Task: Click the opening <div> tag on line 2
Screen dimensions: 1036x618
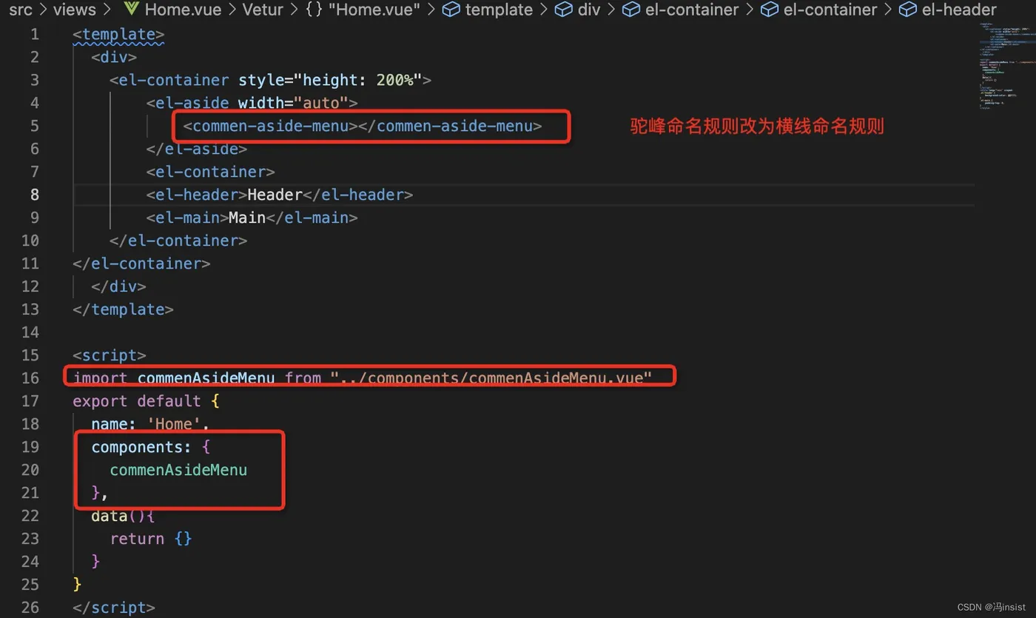Action: click(x=114, y=57)
